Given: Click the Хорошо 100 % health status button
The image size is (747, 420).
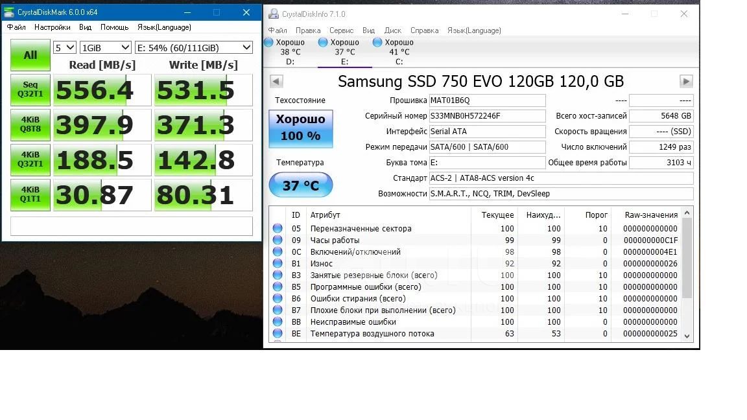Looking at the screenshot, I should (301, 128).
